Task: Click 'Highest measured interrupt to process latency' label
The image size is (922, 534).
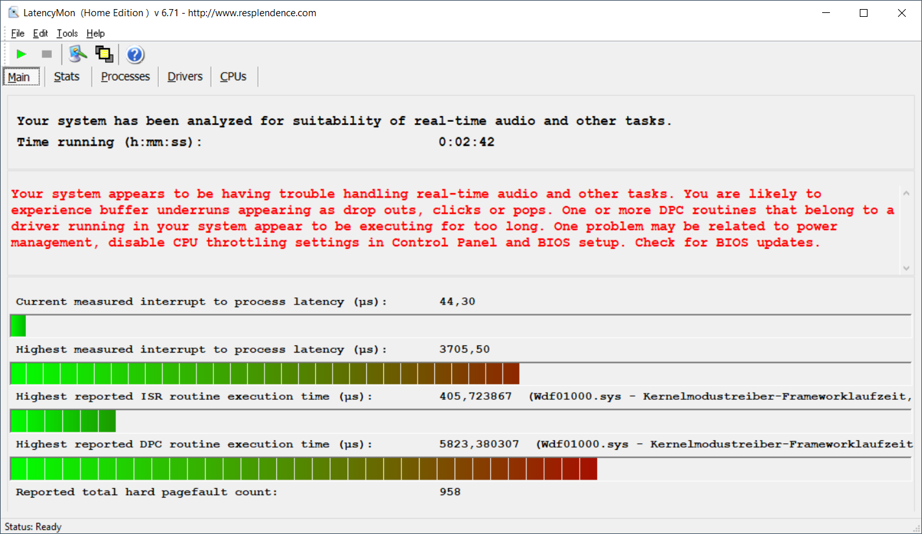Action: 202,349
